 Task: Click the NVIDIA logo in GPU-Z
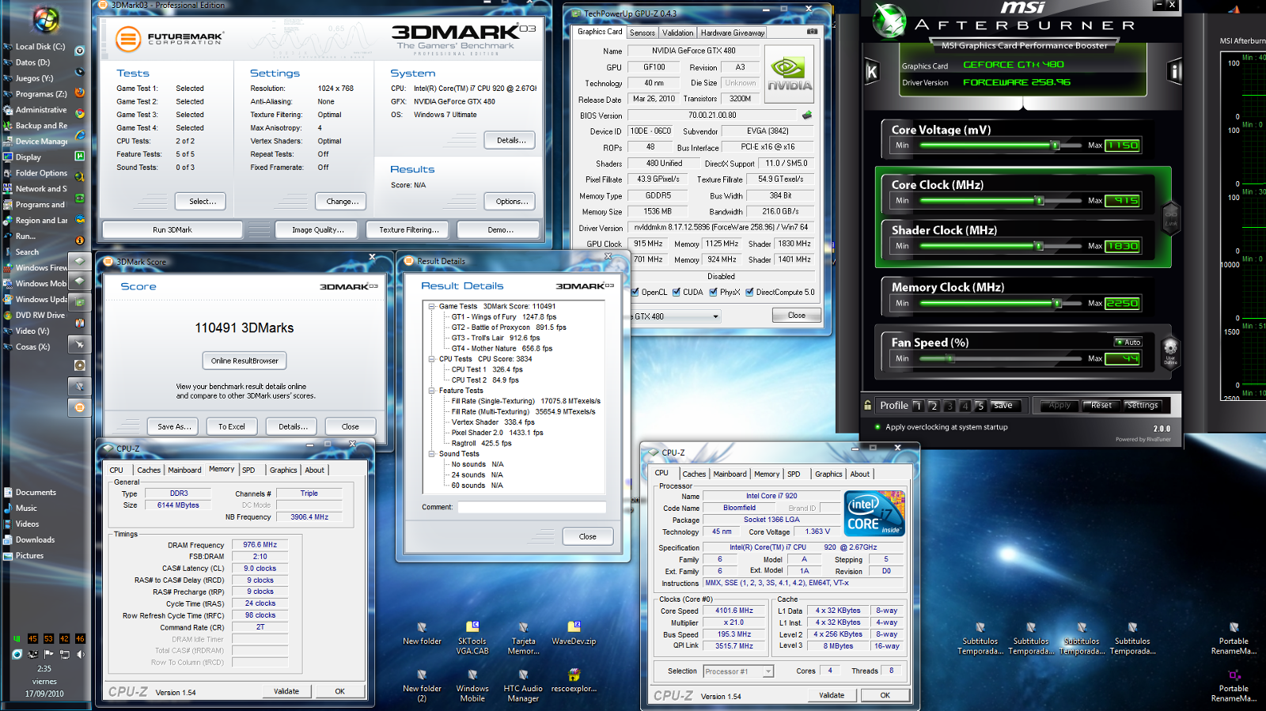pyautogui.click(x=789, y=73)
